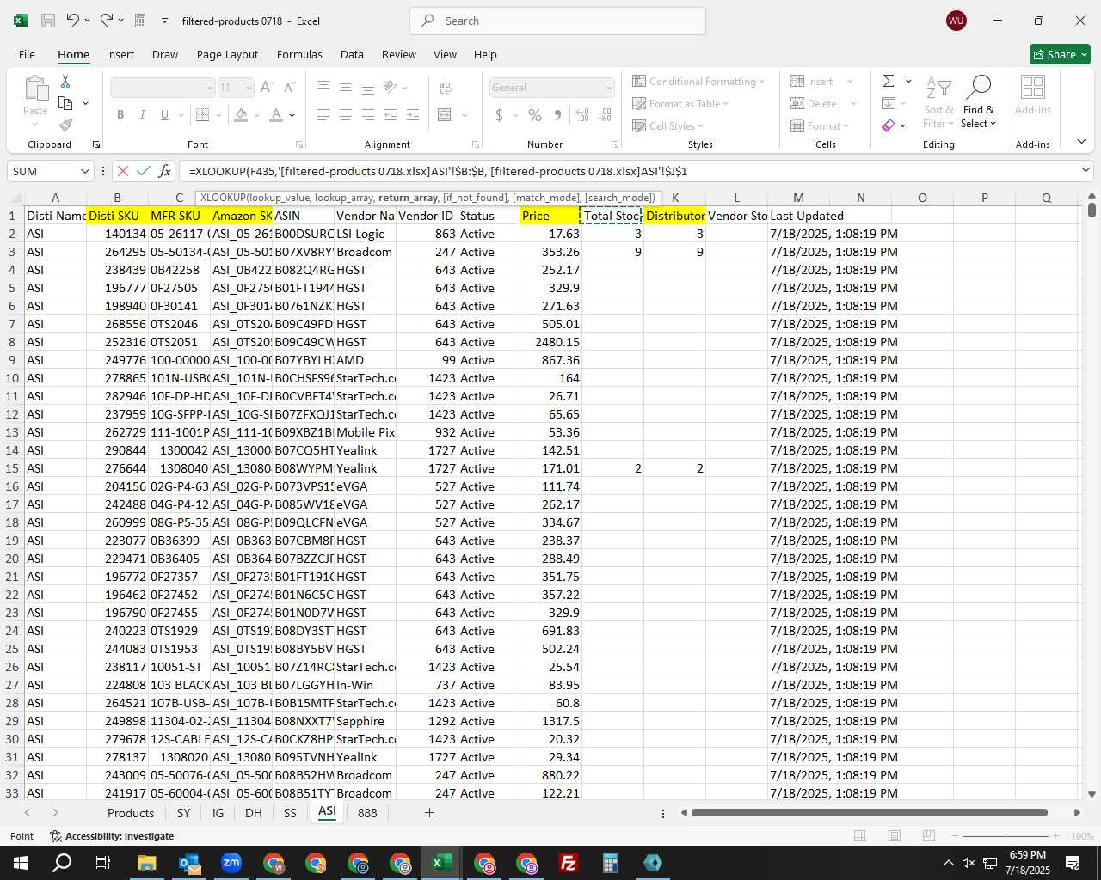Screen dimensions: 1101x880
Task: Cancel the formula entry with X
Action: click(x=123, y=171)
